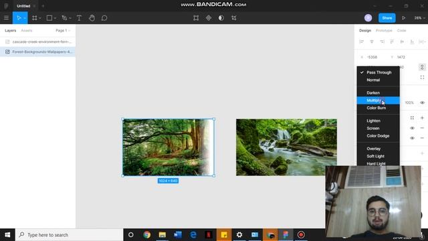Toggle visibility eye of first fill row

(412, 128)
